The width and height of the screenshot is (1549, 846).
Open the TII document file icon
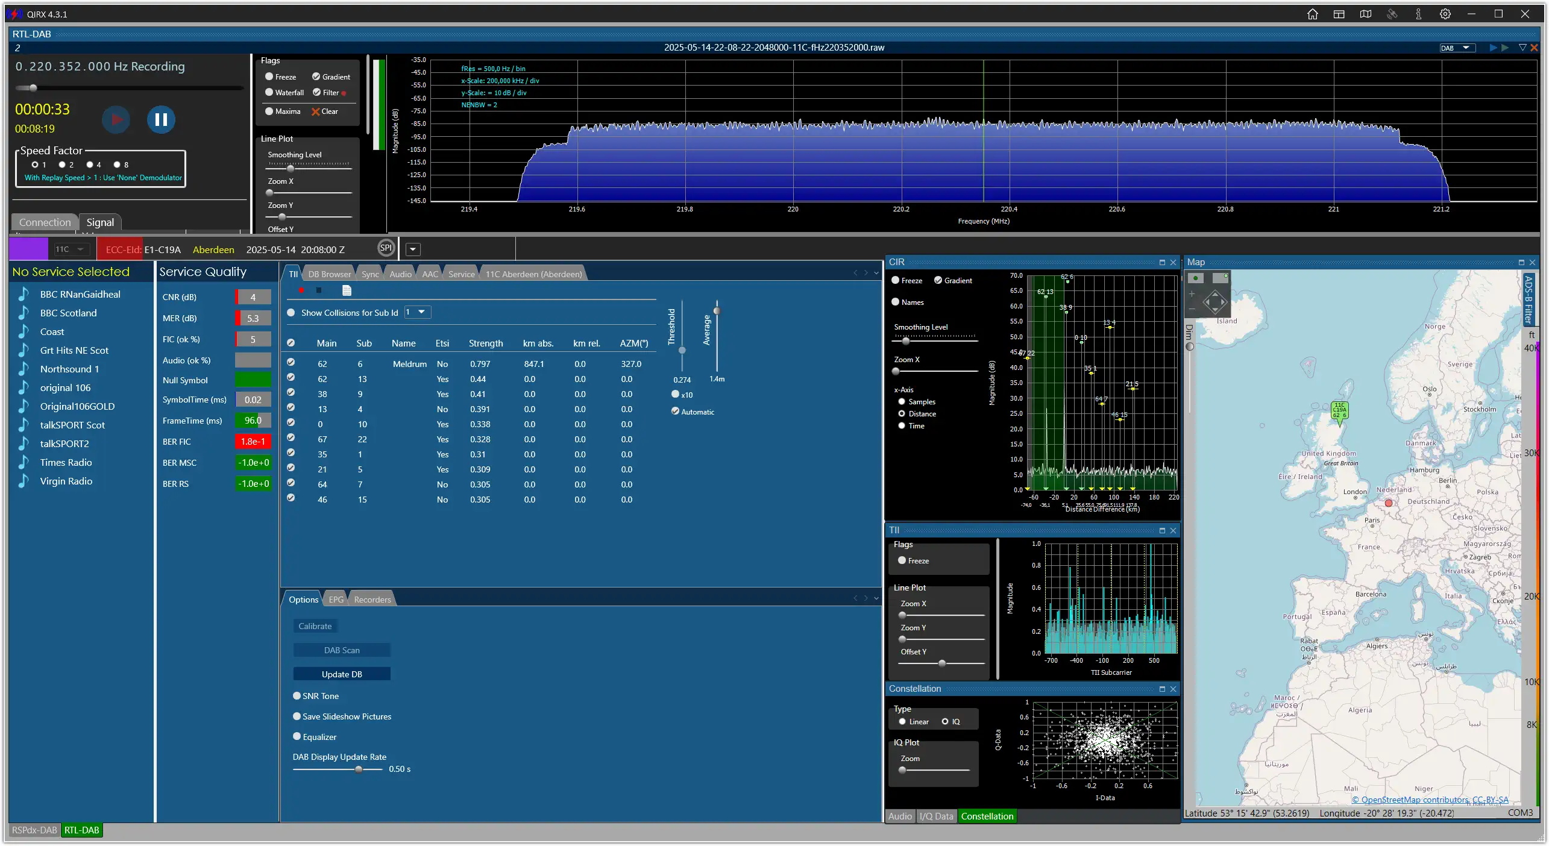pyautogui.click(x=347, y=290)
